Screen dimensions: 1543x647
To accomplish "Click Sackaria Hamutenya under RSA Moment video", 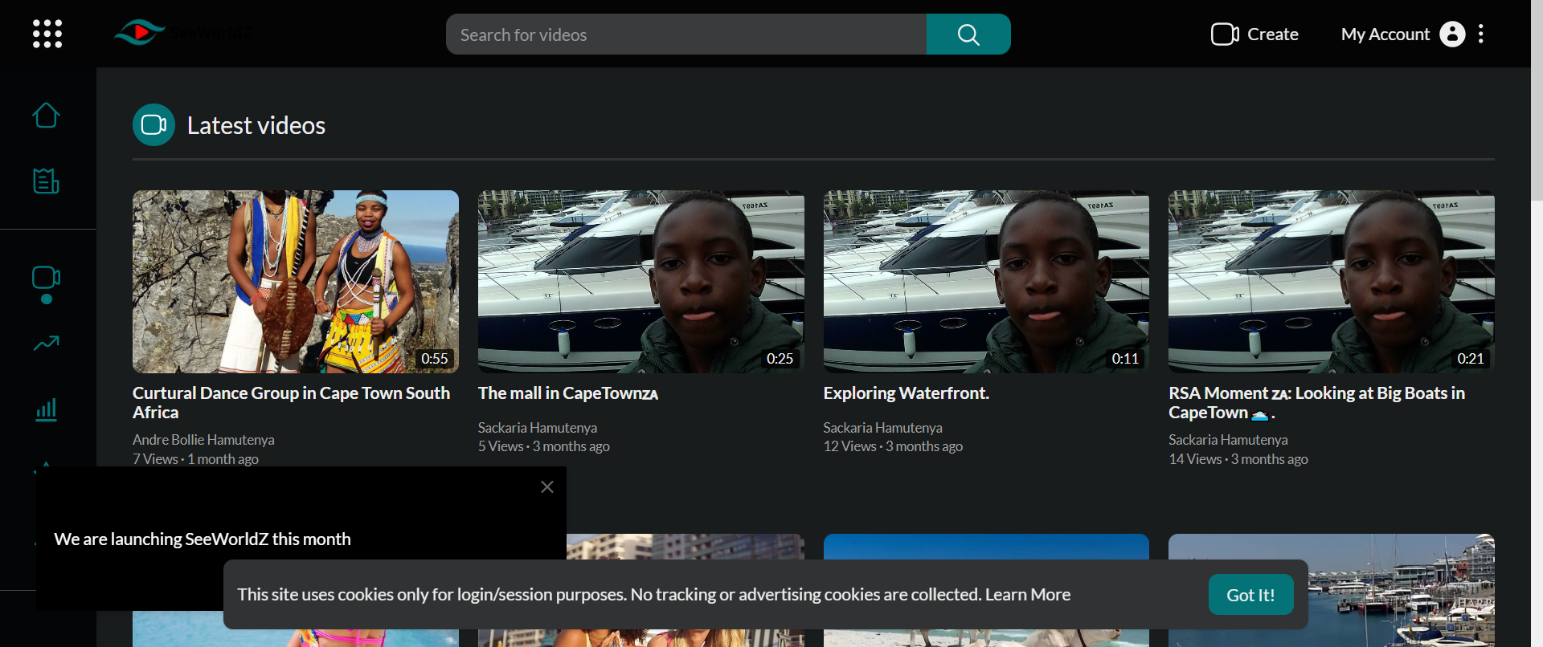I will 1228,440.
